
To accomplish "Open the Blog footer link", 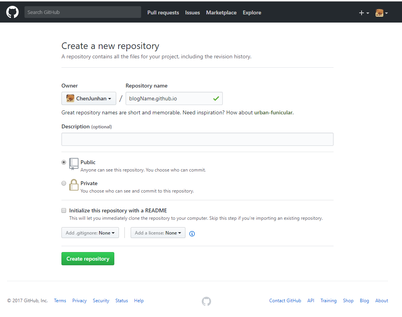I will click(364, 301).
